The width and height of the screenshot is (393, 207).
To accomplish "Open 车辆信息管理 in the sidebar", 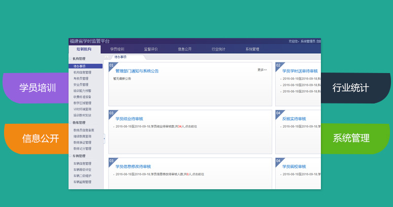I will point(82,163).
